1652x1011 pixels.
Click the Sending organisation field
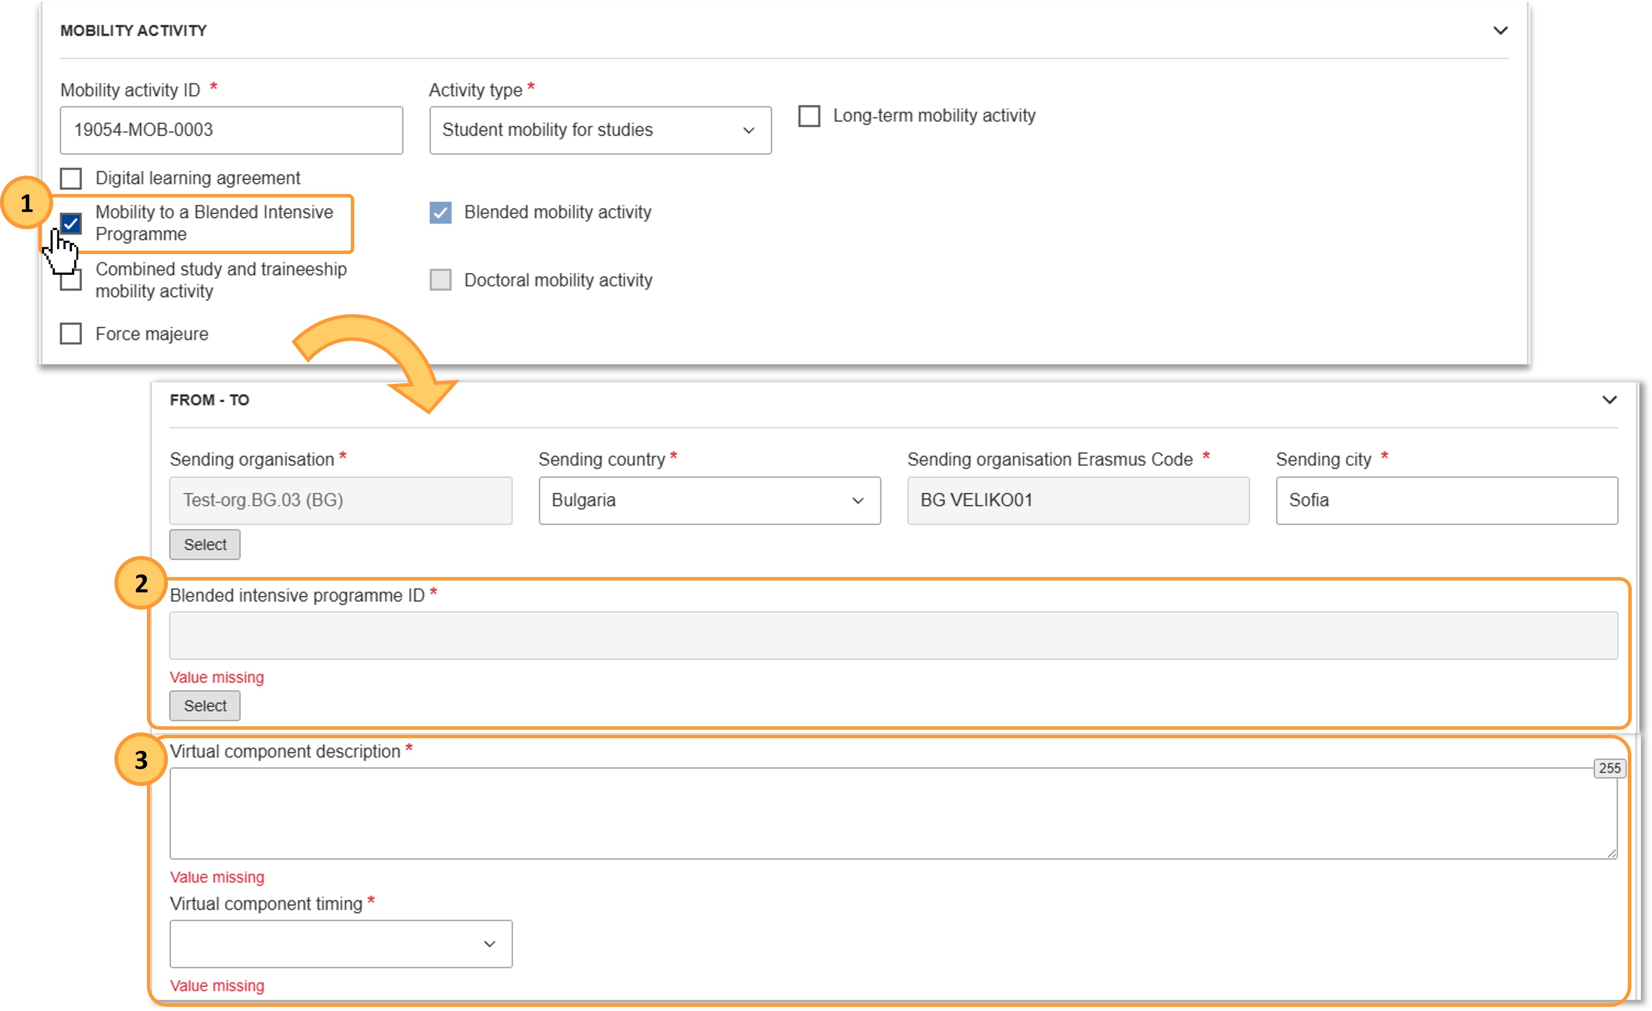pyautogui.click(x=341, y=500)
